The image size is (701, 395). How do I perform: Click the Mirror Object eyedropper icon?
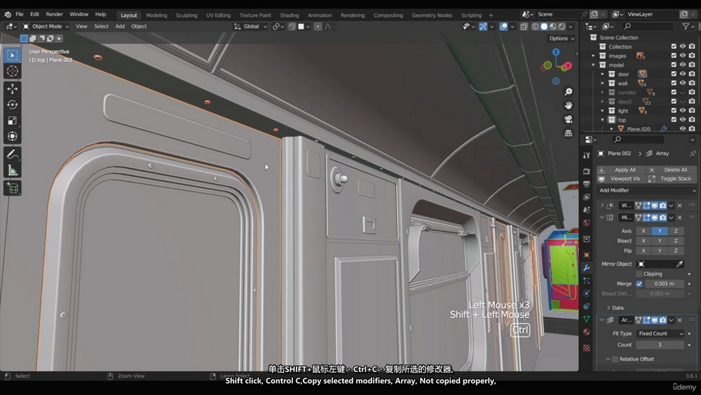click(679, 264)
